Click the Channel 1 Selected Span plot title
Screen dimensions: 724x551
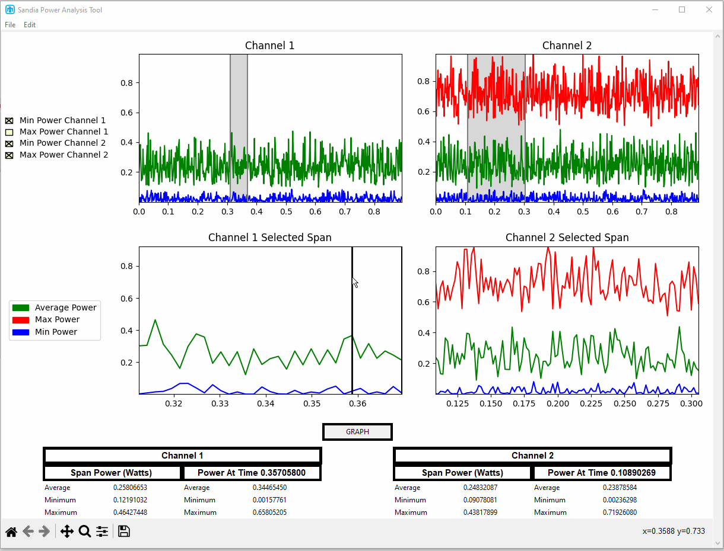point(270,238)
